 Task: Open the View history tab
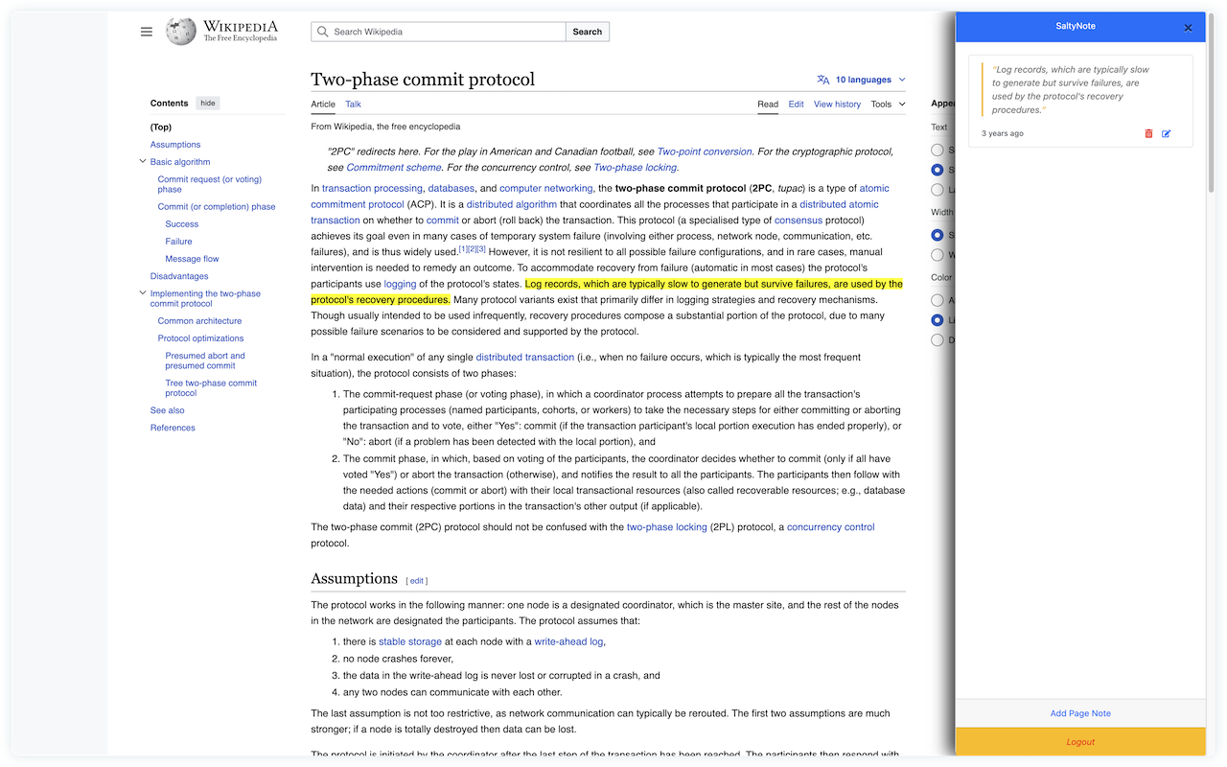[x=837, y=105]
